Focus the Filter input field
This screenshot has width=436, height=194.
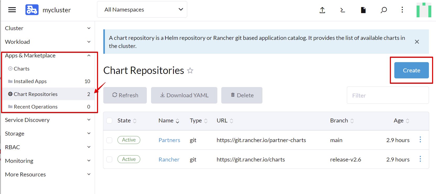click(388, 95)
